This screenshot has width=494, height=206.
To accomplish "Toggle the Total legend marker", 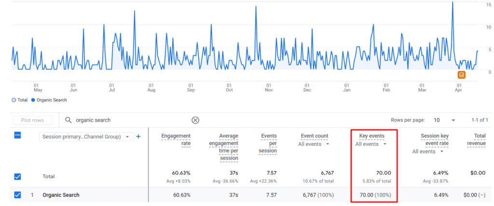I will [13, 100].
